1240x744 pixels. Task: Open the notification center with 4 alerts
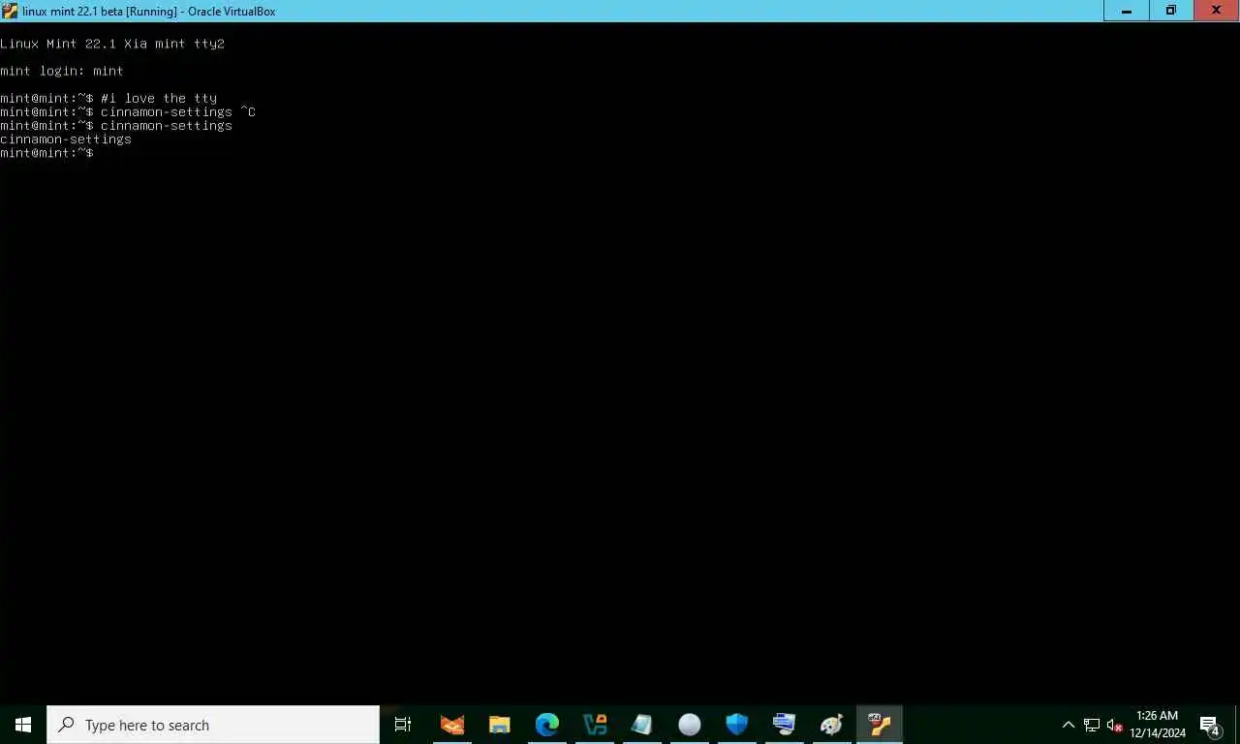[x=1210, y=725]
